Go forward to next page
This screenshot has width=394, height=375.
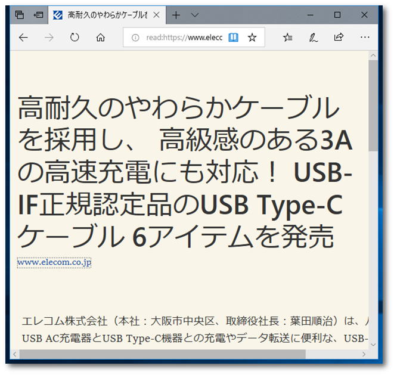[x=49, y=38]
